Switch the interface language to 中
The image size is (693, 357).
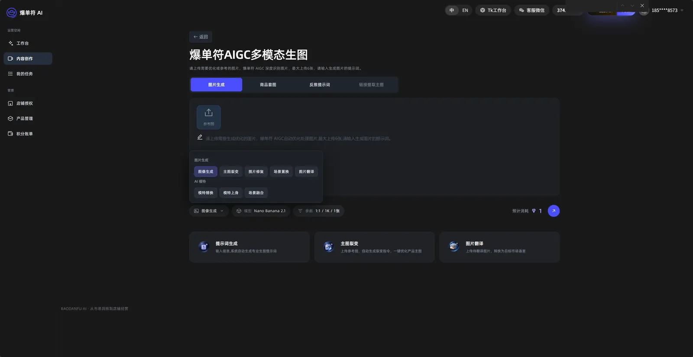tap(452, 10)
